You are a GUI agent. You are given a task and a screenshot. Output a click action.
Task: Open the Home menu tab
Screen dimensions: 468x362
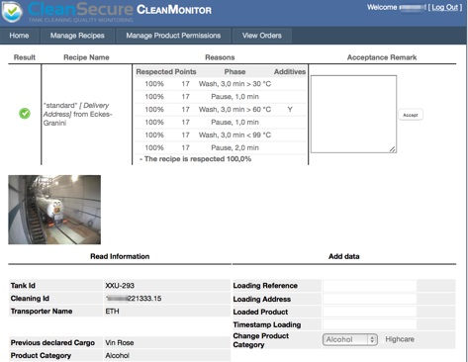tap(19, 36)
